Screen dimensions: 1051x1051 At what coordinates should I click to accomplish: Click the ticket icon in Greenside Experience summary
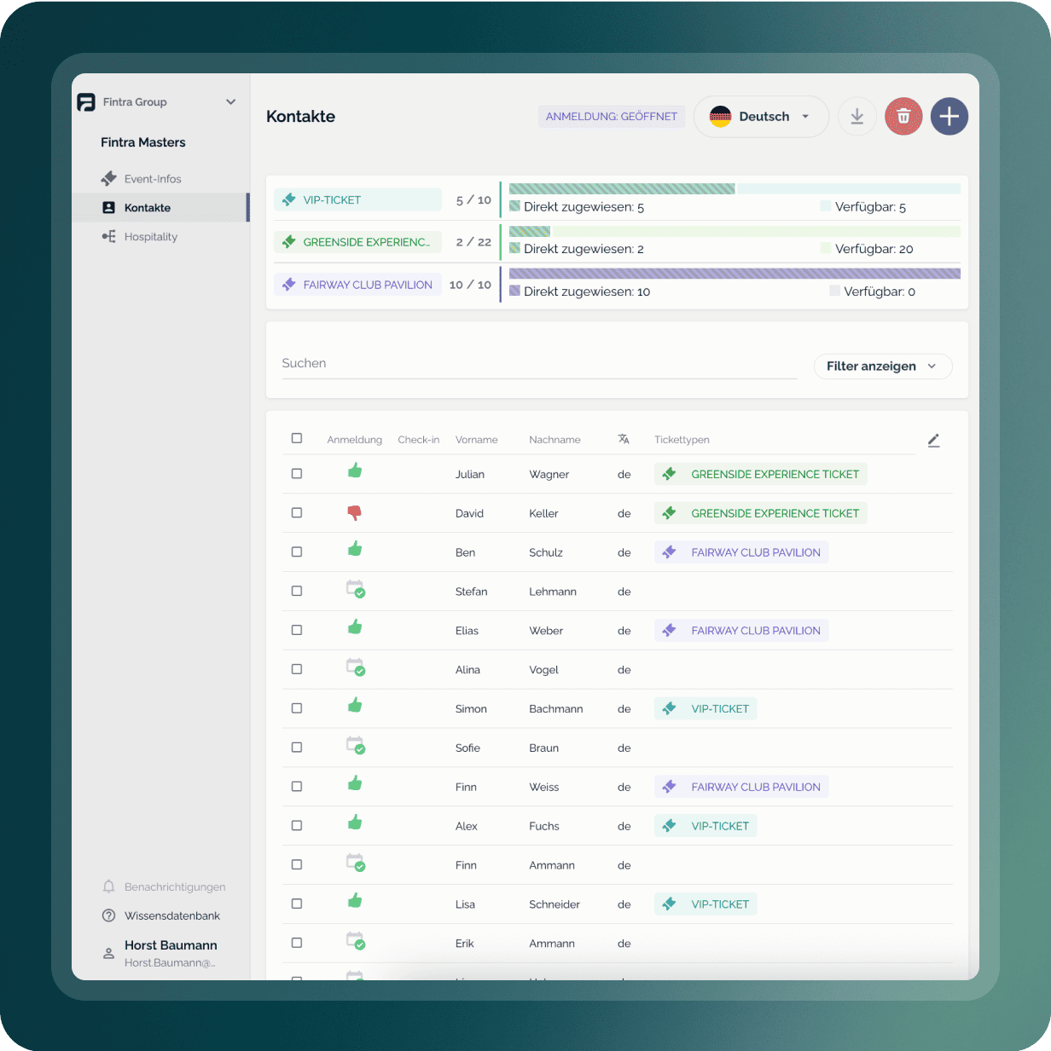pos(289,242)
